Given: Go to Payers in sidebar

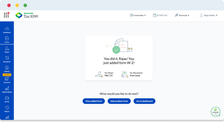Looking at the screenshot, I should coord(7,50).
